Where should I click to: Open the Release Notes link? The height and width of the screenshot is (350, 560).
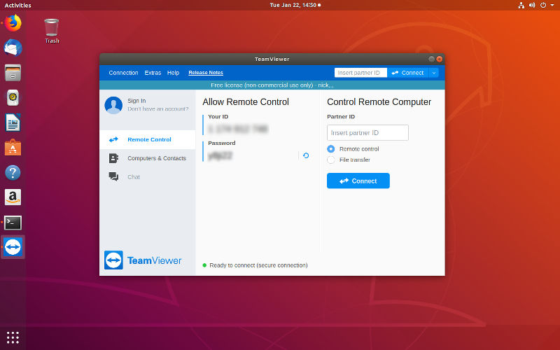click(x=206, y=73)
